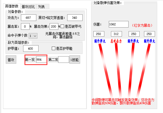This screenshot has height=113, width=163.
Task: Click the 刘备参数 group title
Action: tap(15, 12)
